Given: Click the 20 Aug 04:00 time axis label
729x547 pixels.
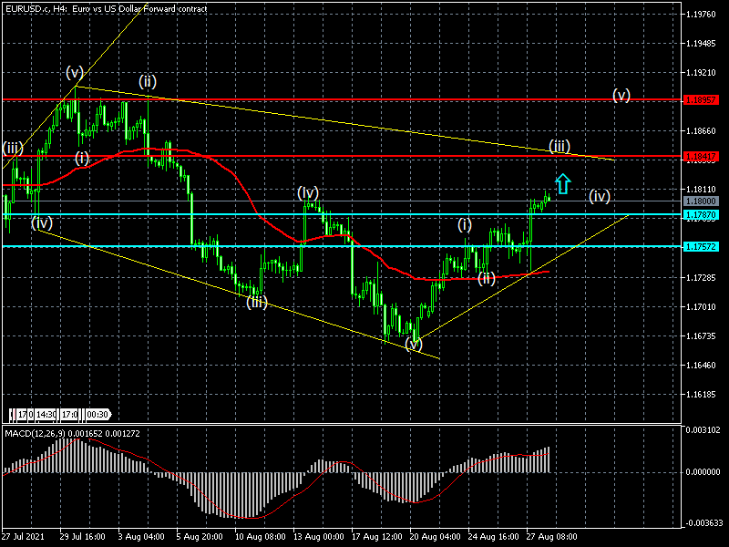Looking at the screenshot, I should (x=436, y=536).
